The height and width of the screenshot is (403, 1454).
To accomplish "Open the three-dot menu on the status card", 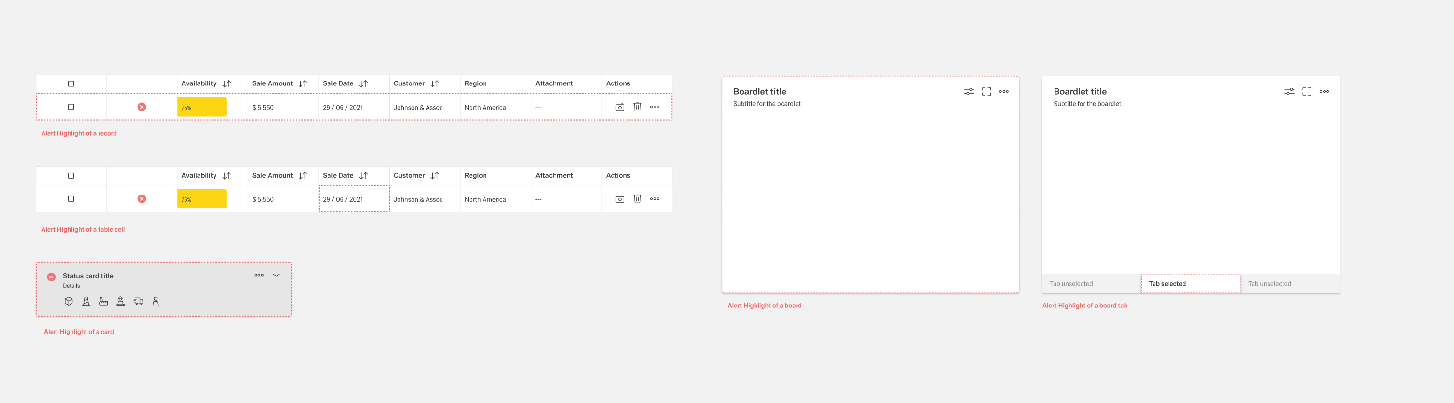I will 259,275.
